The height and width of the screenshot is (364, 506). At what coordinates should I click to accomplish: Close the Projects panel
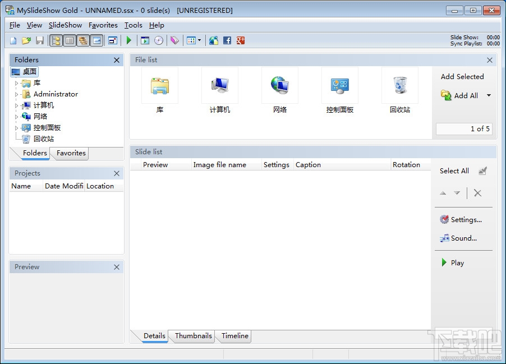tap(117, 174)
